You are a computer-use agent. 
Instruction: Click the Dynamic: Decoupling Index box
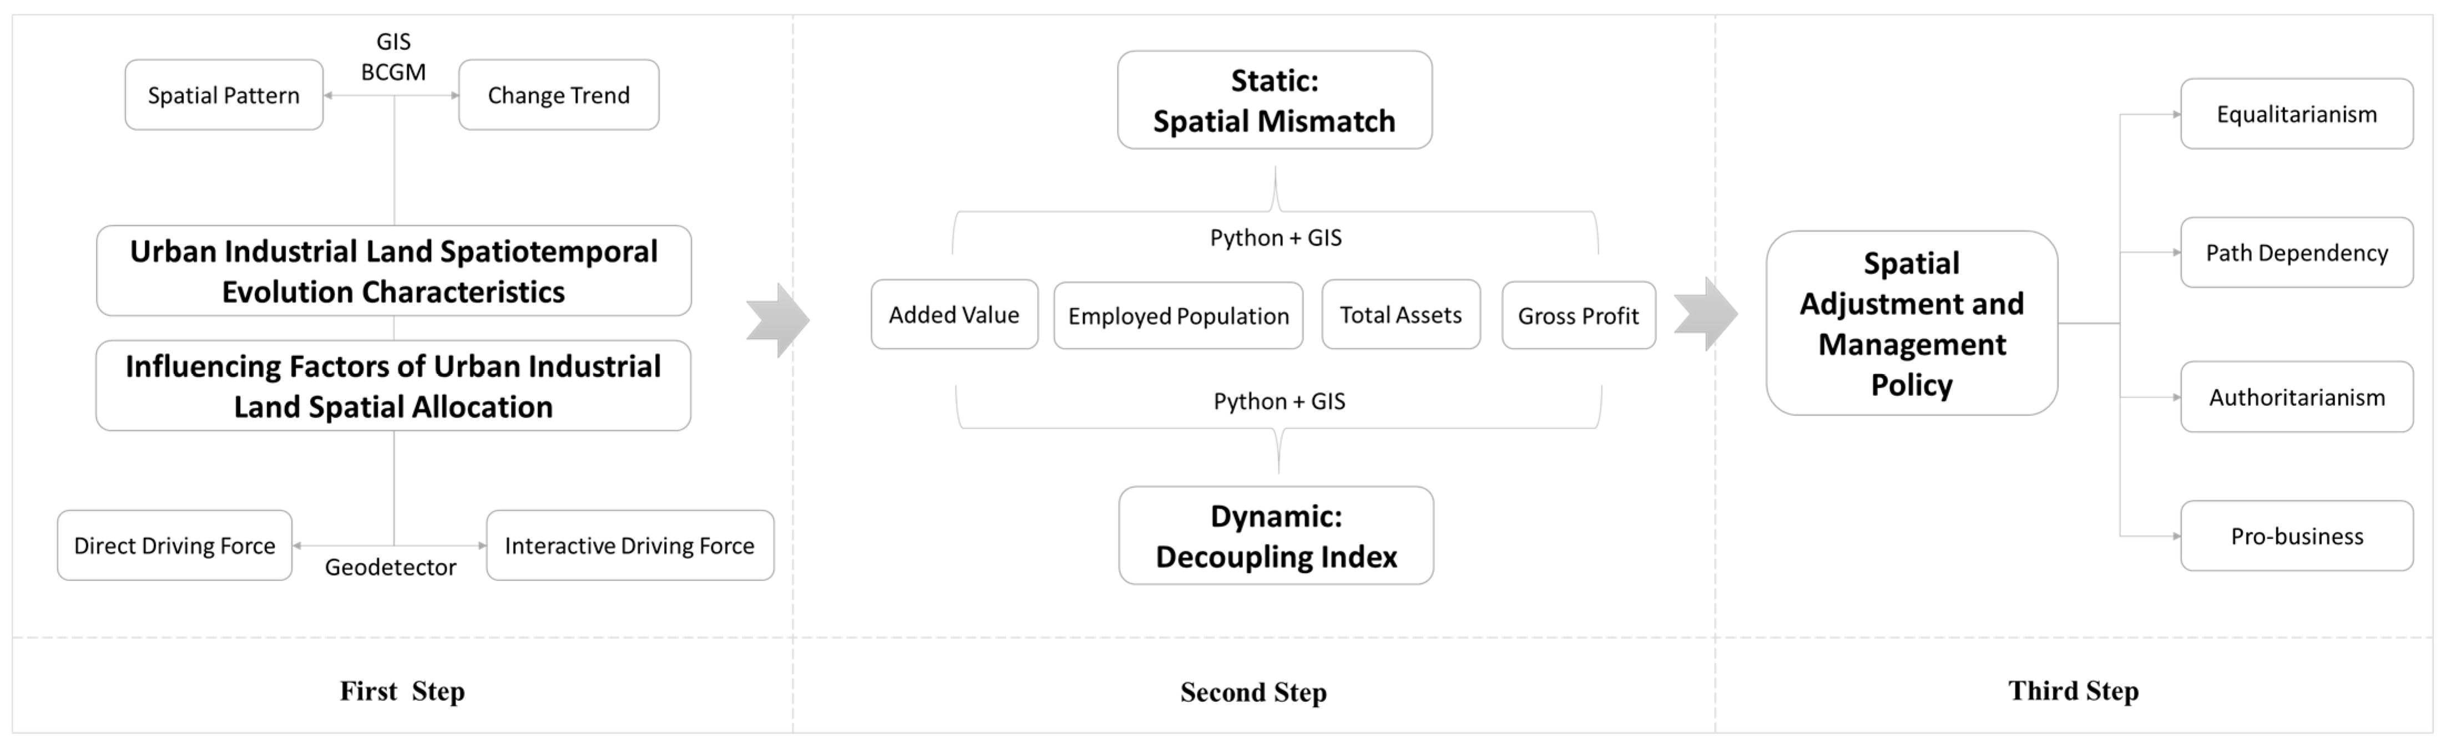click(1276, 535)
